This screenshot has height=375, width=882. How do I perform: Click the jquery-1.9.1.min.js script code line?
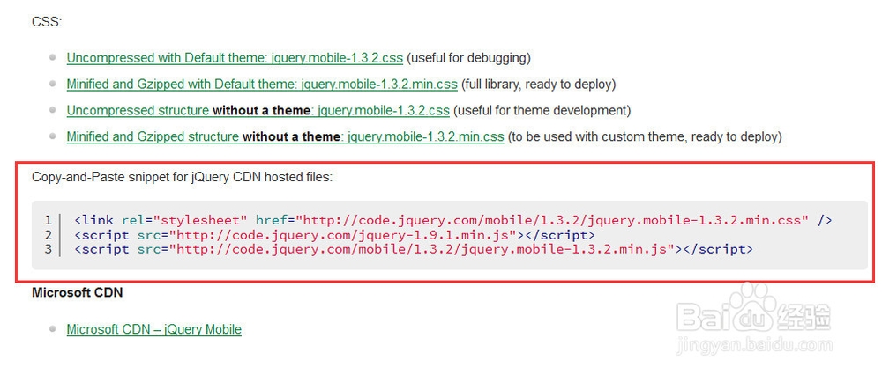334,235
